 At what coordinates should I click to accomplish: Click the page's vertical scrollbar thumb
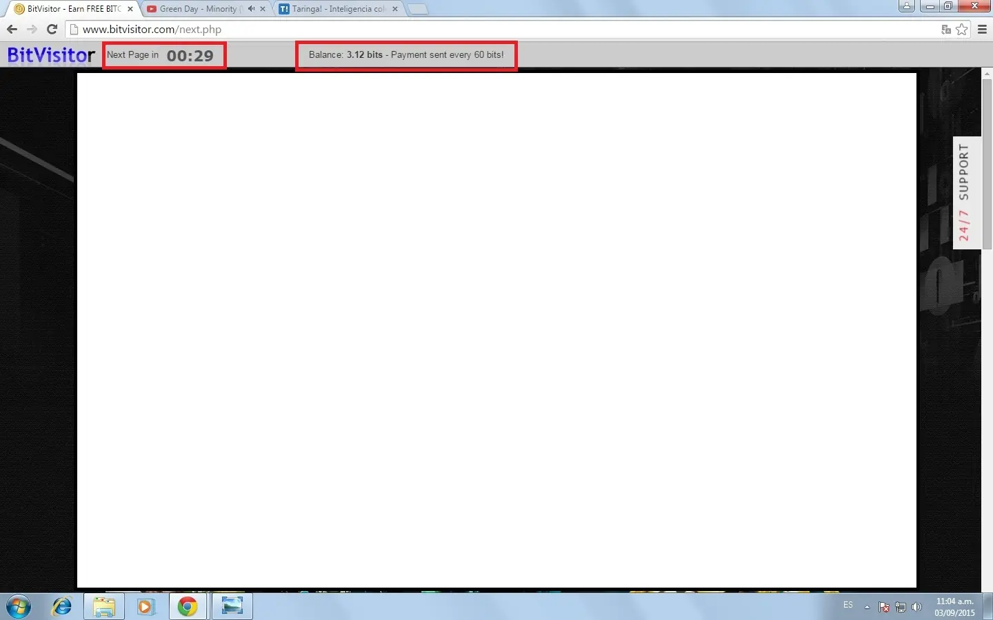(x=987, y=164)
